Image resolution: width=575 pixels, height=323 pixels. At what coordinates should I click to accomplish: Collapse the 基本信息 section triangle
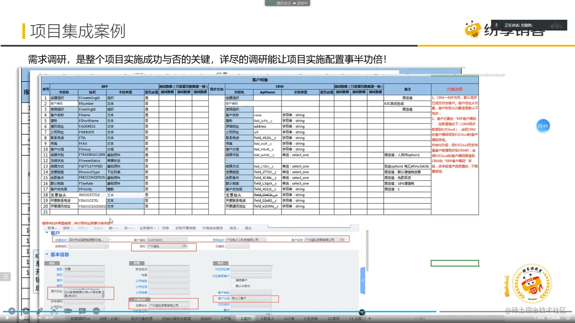47,254
